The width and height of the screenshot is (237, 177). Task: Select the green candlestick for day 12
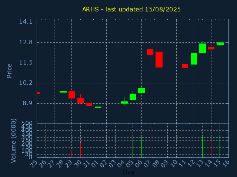194,59
